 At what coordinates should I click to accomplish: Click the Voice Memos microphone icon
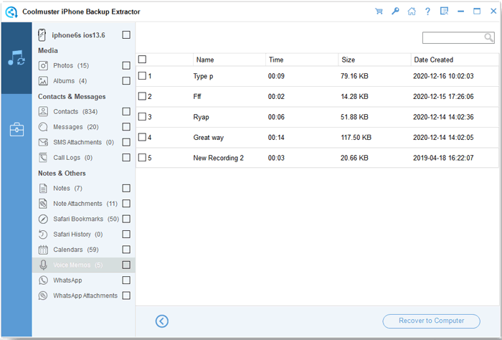(x=43, y=265)
